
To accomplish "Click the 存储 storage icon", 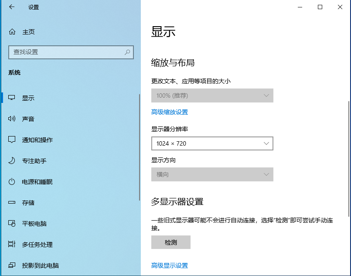I will coord(12,202).
